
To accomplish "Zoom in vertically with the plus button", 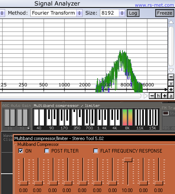I will 171,90.
